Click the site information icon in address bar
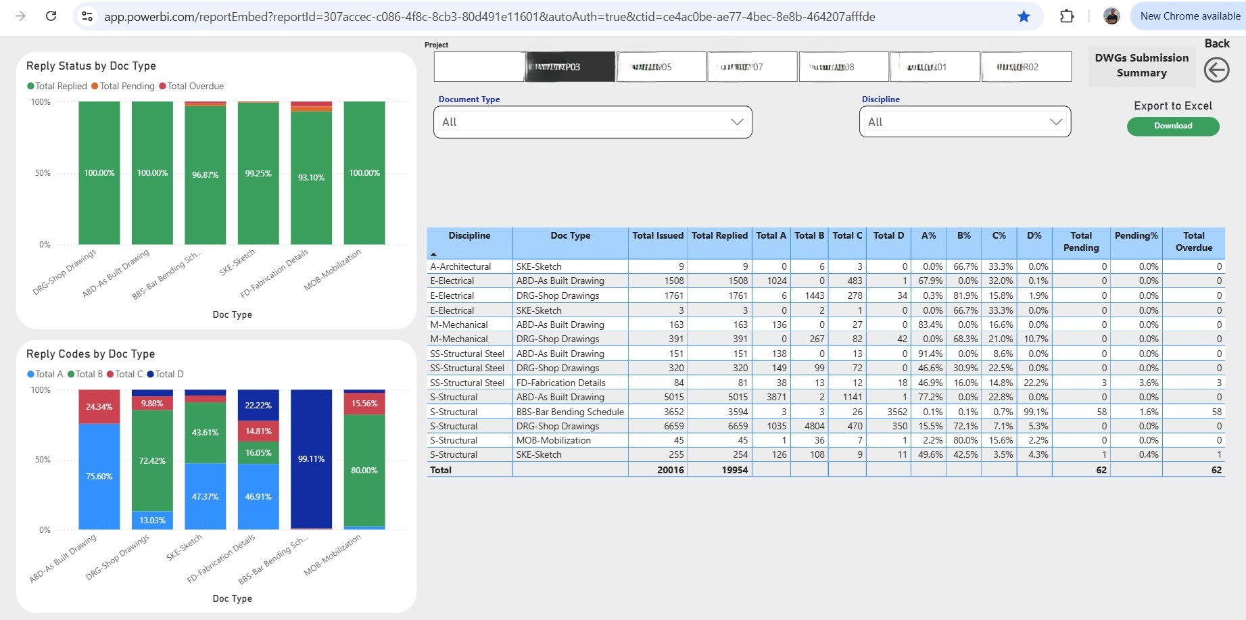The image size is (1246, 620). pyautogui.click(x=87, y=16)
